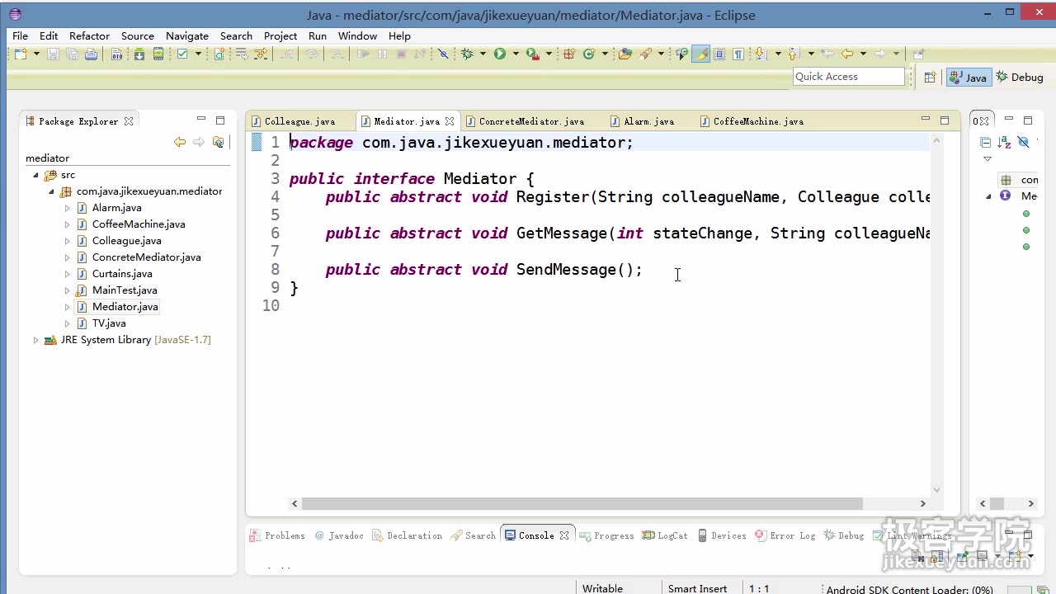Click the Collapse All icon in Outline
1056x594 pixels.
click(986, 142)
